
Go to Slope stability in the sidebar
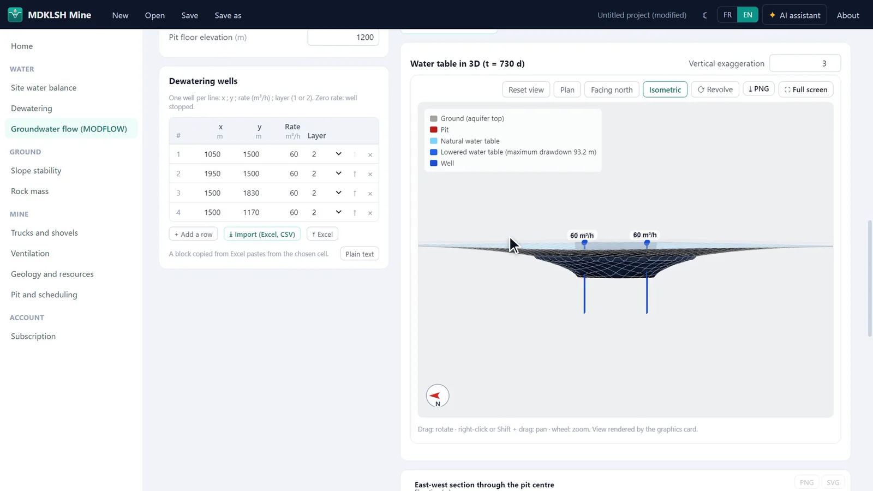36,171
